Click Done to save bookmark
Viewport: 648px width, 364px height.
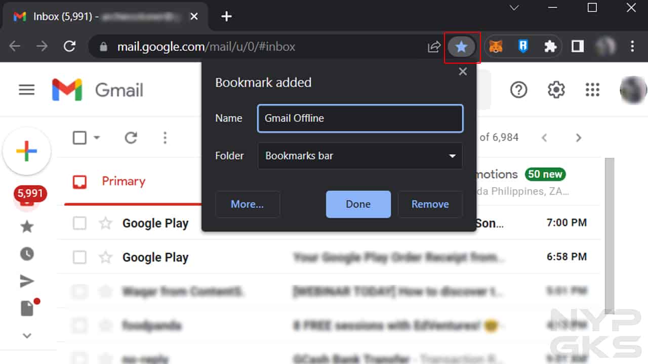click(x=358, y=204)
